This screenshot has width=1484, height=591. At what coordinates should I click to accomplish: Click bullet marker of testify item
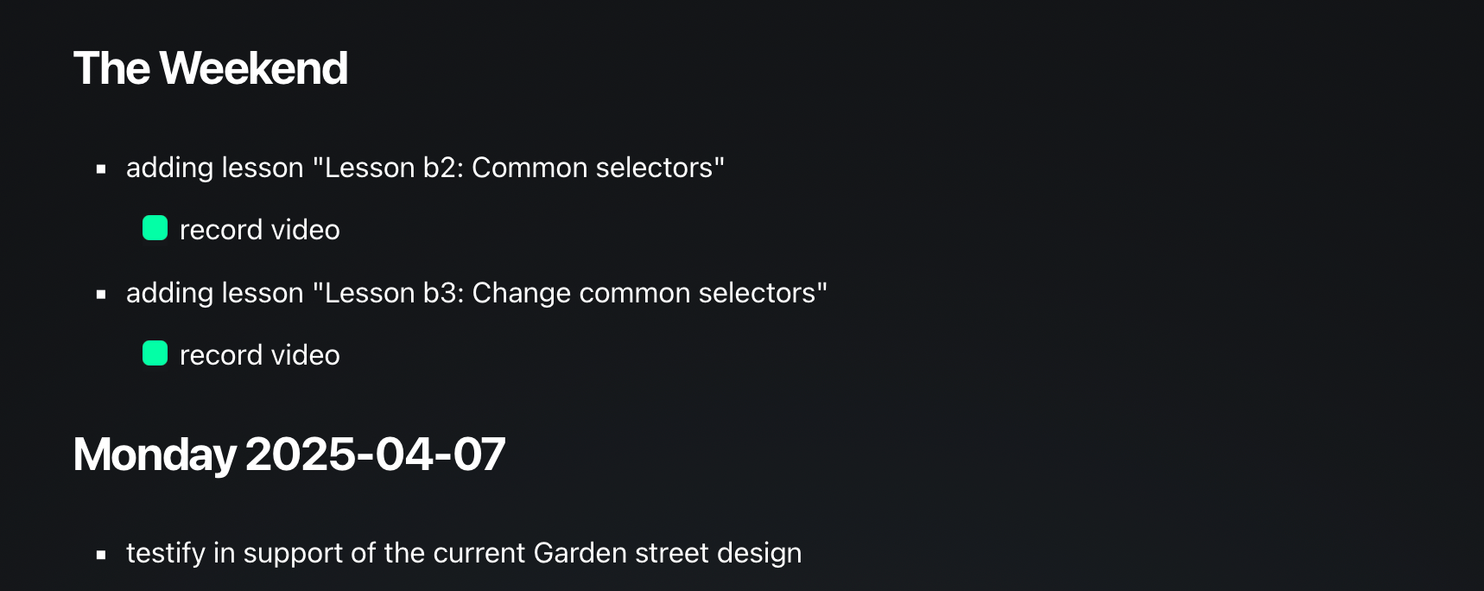tap(101, 555)
